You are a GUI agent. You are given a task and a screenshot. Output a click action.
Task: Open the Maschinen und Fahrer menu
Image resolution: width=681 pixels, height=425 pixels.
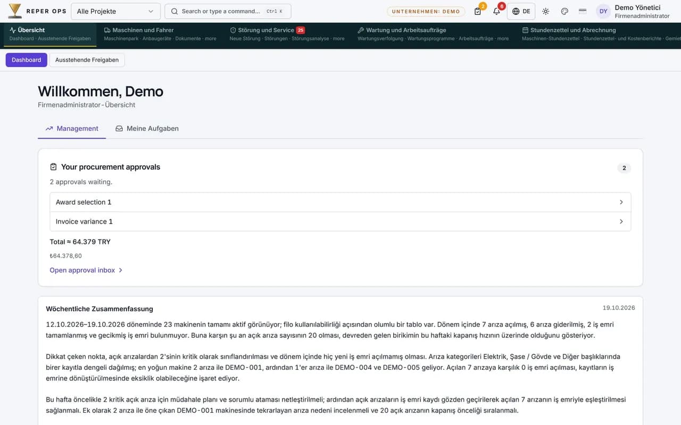[x=160, y=34]
